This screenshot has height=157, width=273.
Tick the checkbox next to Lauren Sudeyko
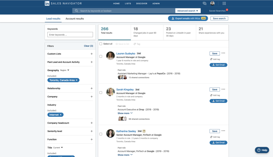pyautogui.click(x=101, y=56)
